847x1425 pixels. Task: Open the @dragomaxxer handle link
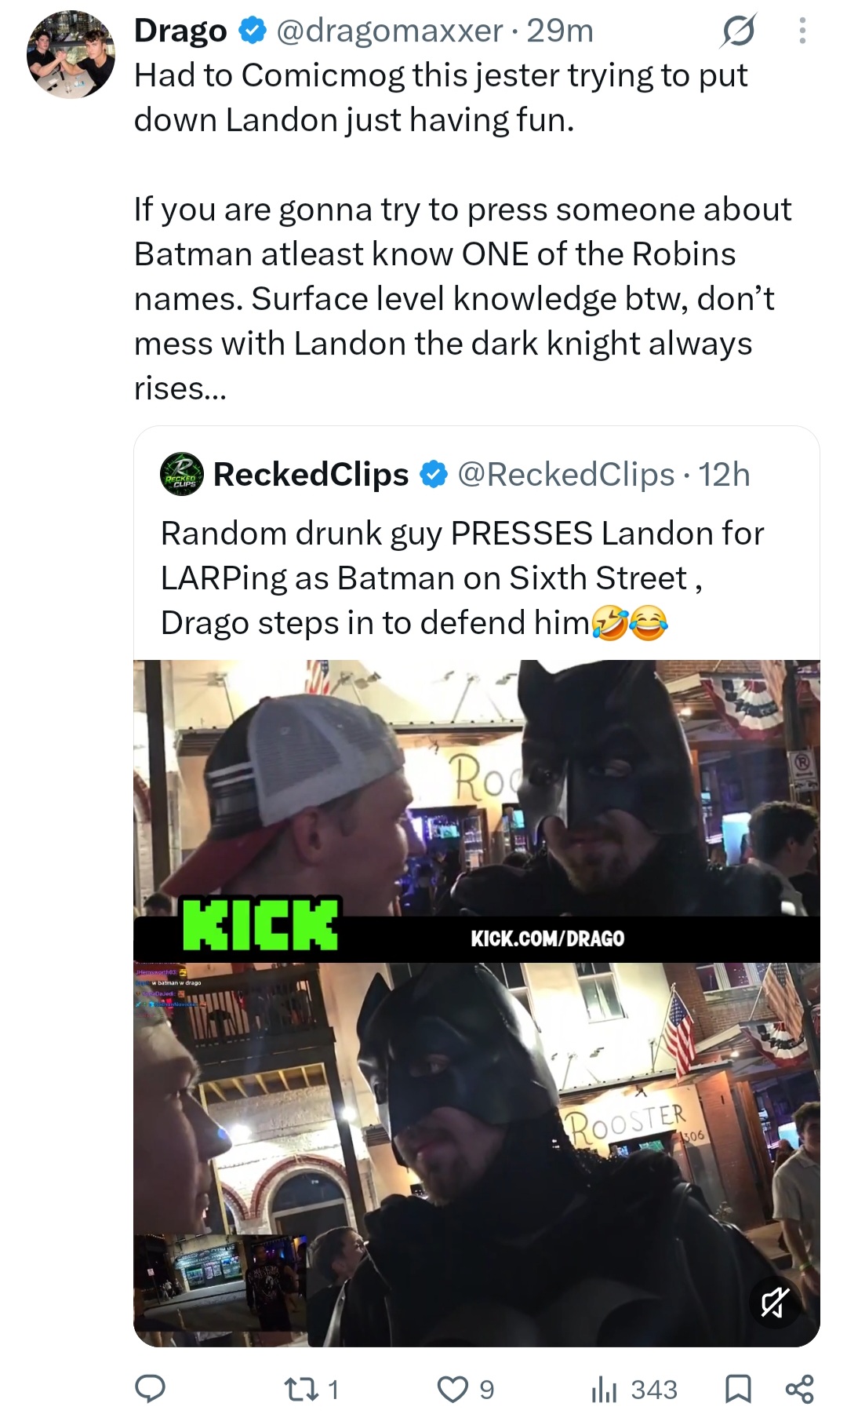coord(390,31)
